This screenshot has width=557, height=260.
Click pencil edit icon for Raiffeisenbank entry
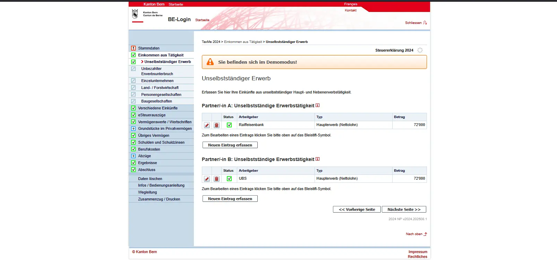[x=207, y=125]
